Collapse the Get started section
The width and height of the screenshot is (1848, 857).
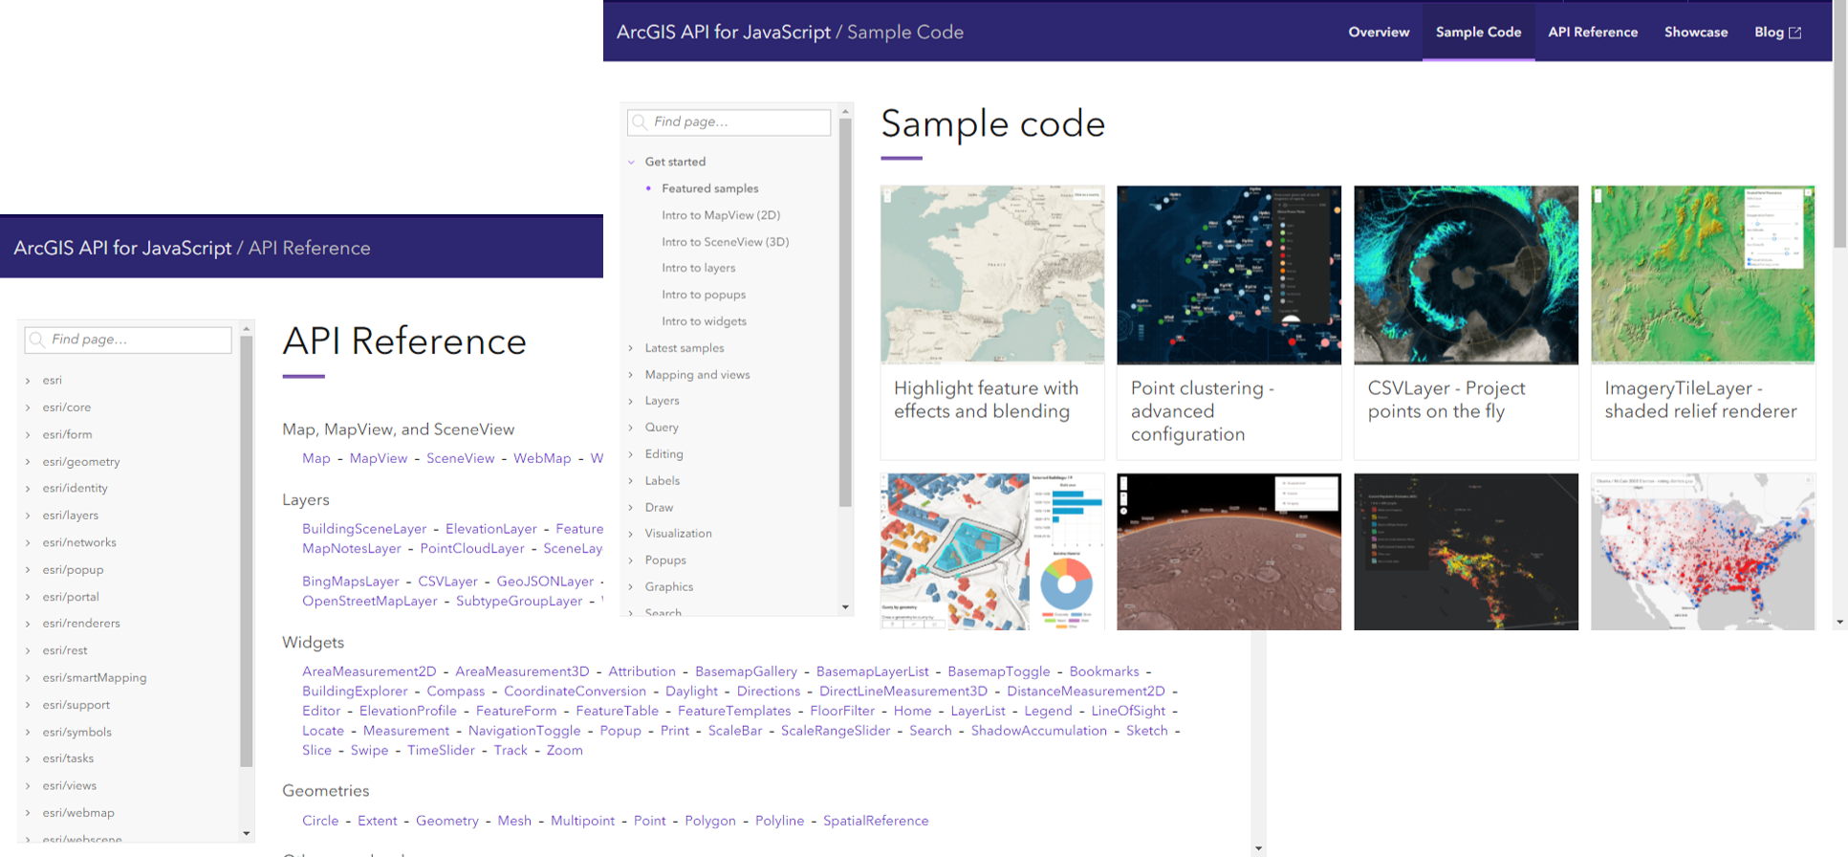(631, 162)
